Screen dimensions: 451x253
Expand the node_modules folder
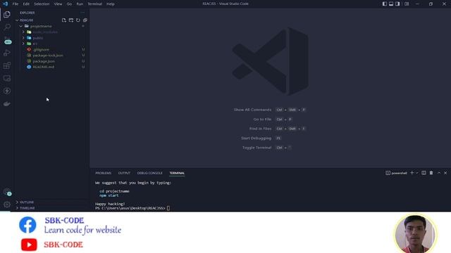(x=51, y=32)
